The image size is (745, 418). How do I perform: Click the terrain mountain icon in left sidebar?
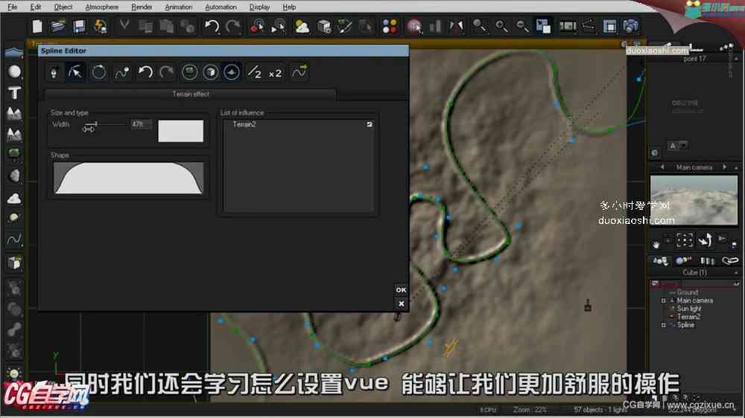(x=14, y=114)
